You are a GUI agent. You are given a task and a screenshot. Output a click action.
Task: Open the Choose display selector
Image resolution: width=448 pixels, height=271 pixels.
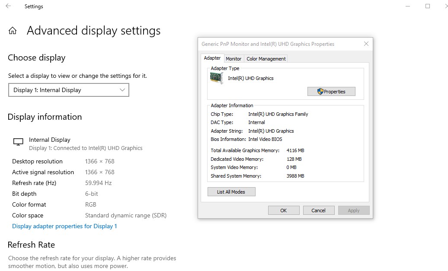(68, 89)
